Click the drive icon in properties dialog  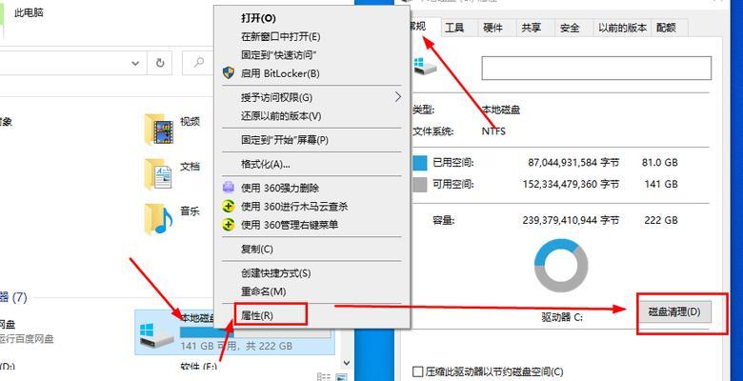pyautogui.click(x=424, y=67)
